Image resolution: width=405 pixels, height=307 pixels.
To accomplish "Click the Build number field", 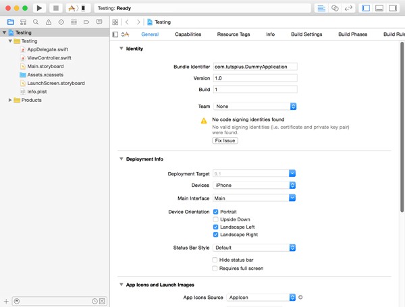I will click(x=255, y=89).
